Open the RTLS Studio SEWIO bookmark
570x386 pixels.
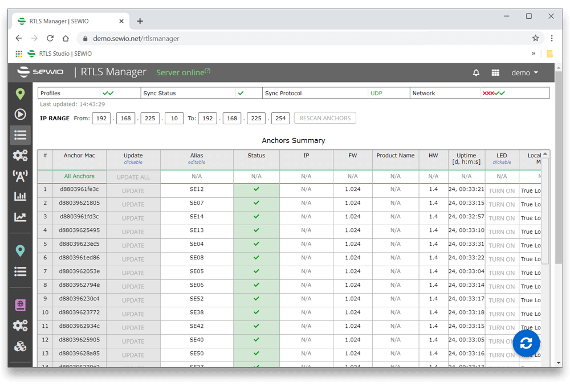(x=64, y=54)
